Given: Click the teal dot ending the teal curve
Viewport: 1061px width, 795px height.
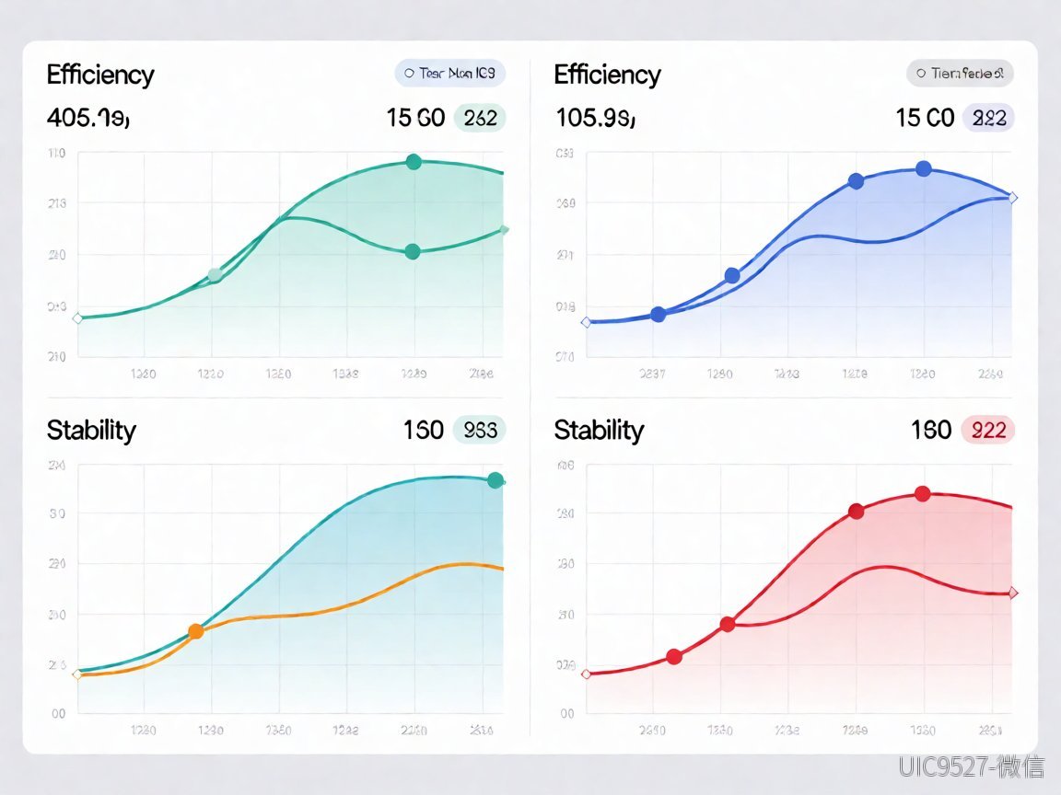Looking at the screenshot, I should pyautogui.click(x=496, y=480).
